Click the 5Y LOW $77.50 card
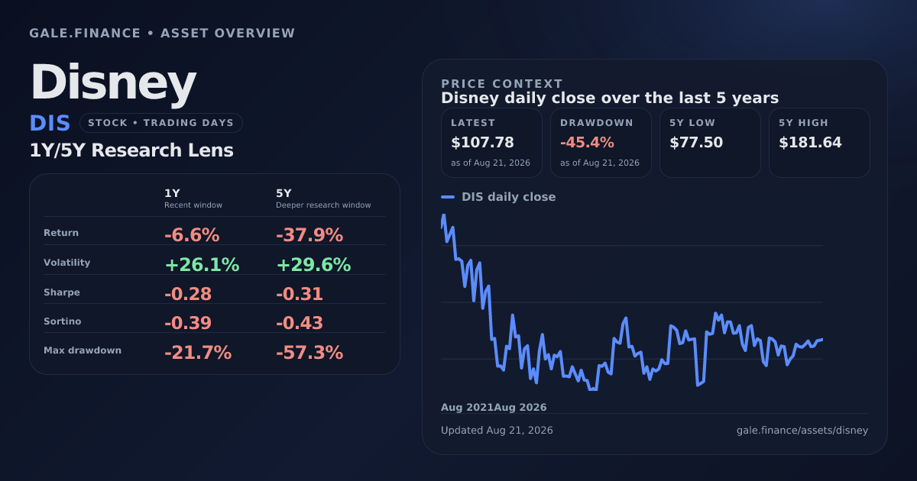Viewport: 917px width, 481px height. pyautogui.click(x=710, y=143)
